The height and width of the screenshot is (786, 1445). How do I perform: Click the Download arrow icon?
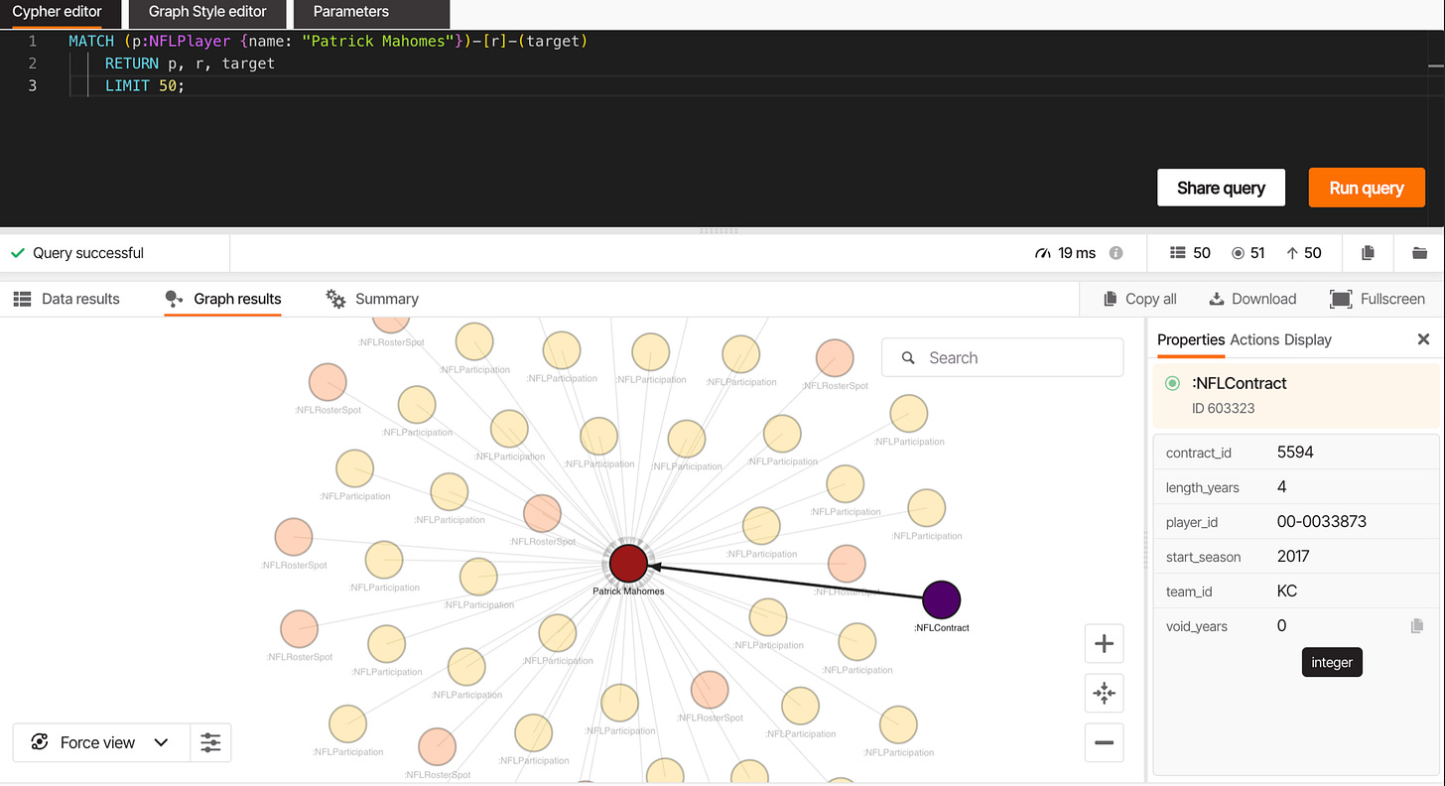1216,299
